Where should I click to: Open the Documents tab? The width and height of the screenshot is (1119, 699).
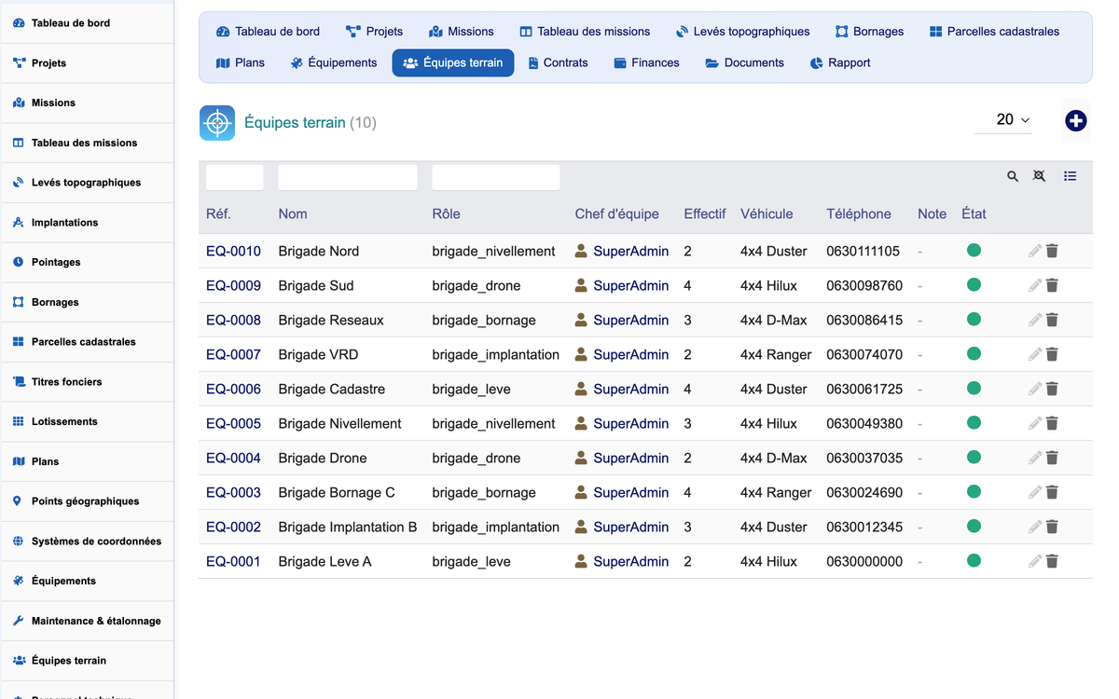tap(744, 63)
